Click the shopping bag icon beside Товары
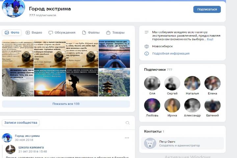 (108, 33)
